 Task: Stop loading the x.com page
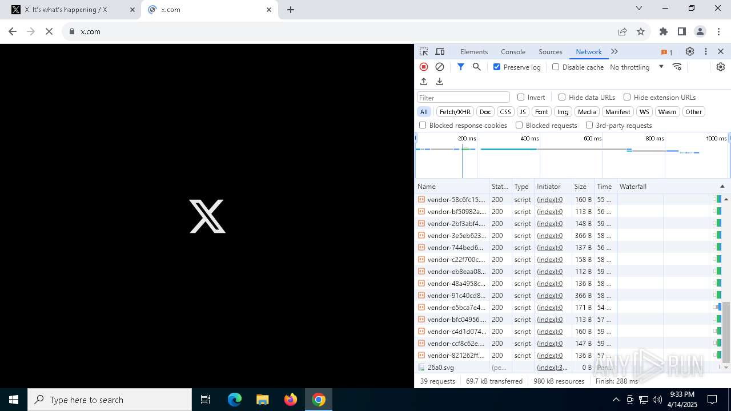click(x=49, y=31)
